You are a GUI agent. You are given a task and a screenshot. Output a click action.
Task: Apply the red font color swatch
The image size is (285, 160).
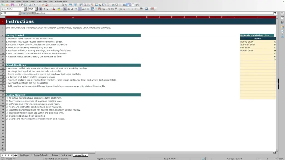[x=54, y=9]
